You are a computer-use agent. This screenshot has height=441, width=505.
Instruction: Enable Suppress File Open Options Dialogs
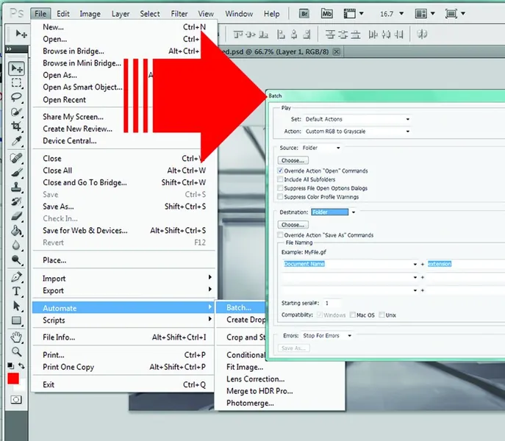pos(280,188)
